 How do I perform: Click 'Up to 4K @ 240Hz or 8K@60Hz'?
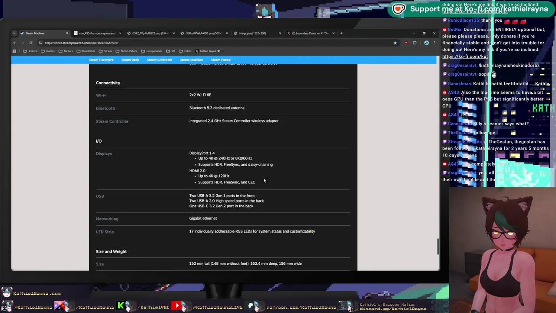click(225, 158)
